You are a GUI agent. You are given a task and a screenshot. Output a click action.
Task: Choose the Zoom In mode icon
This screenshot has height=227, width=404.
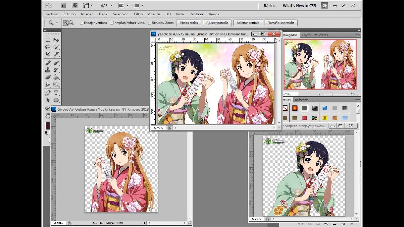(66, 23)
